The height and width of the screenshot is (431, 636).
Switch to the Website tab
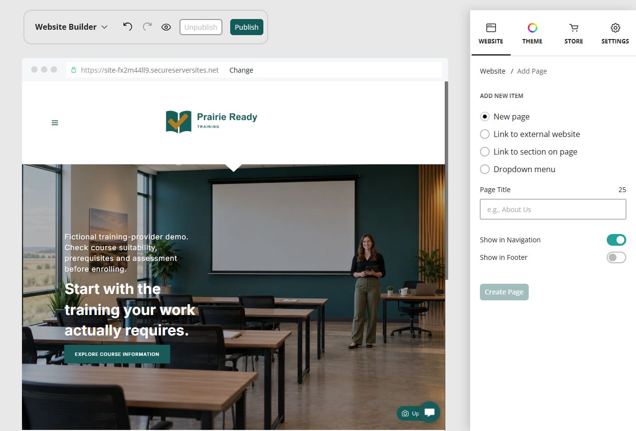click(491, 33)
